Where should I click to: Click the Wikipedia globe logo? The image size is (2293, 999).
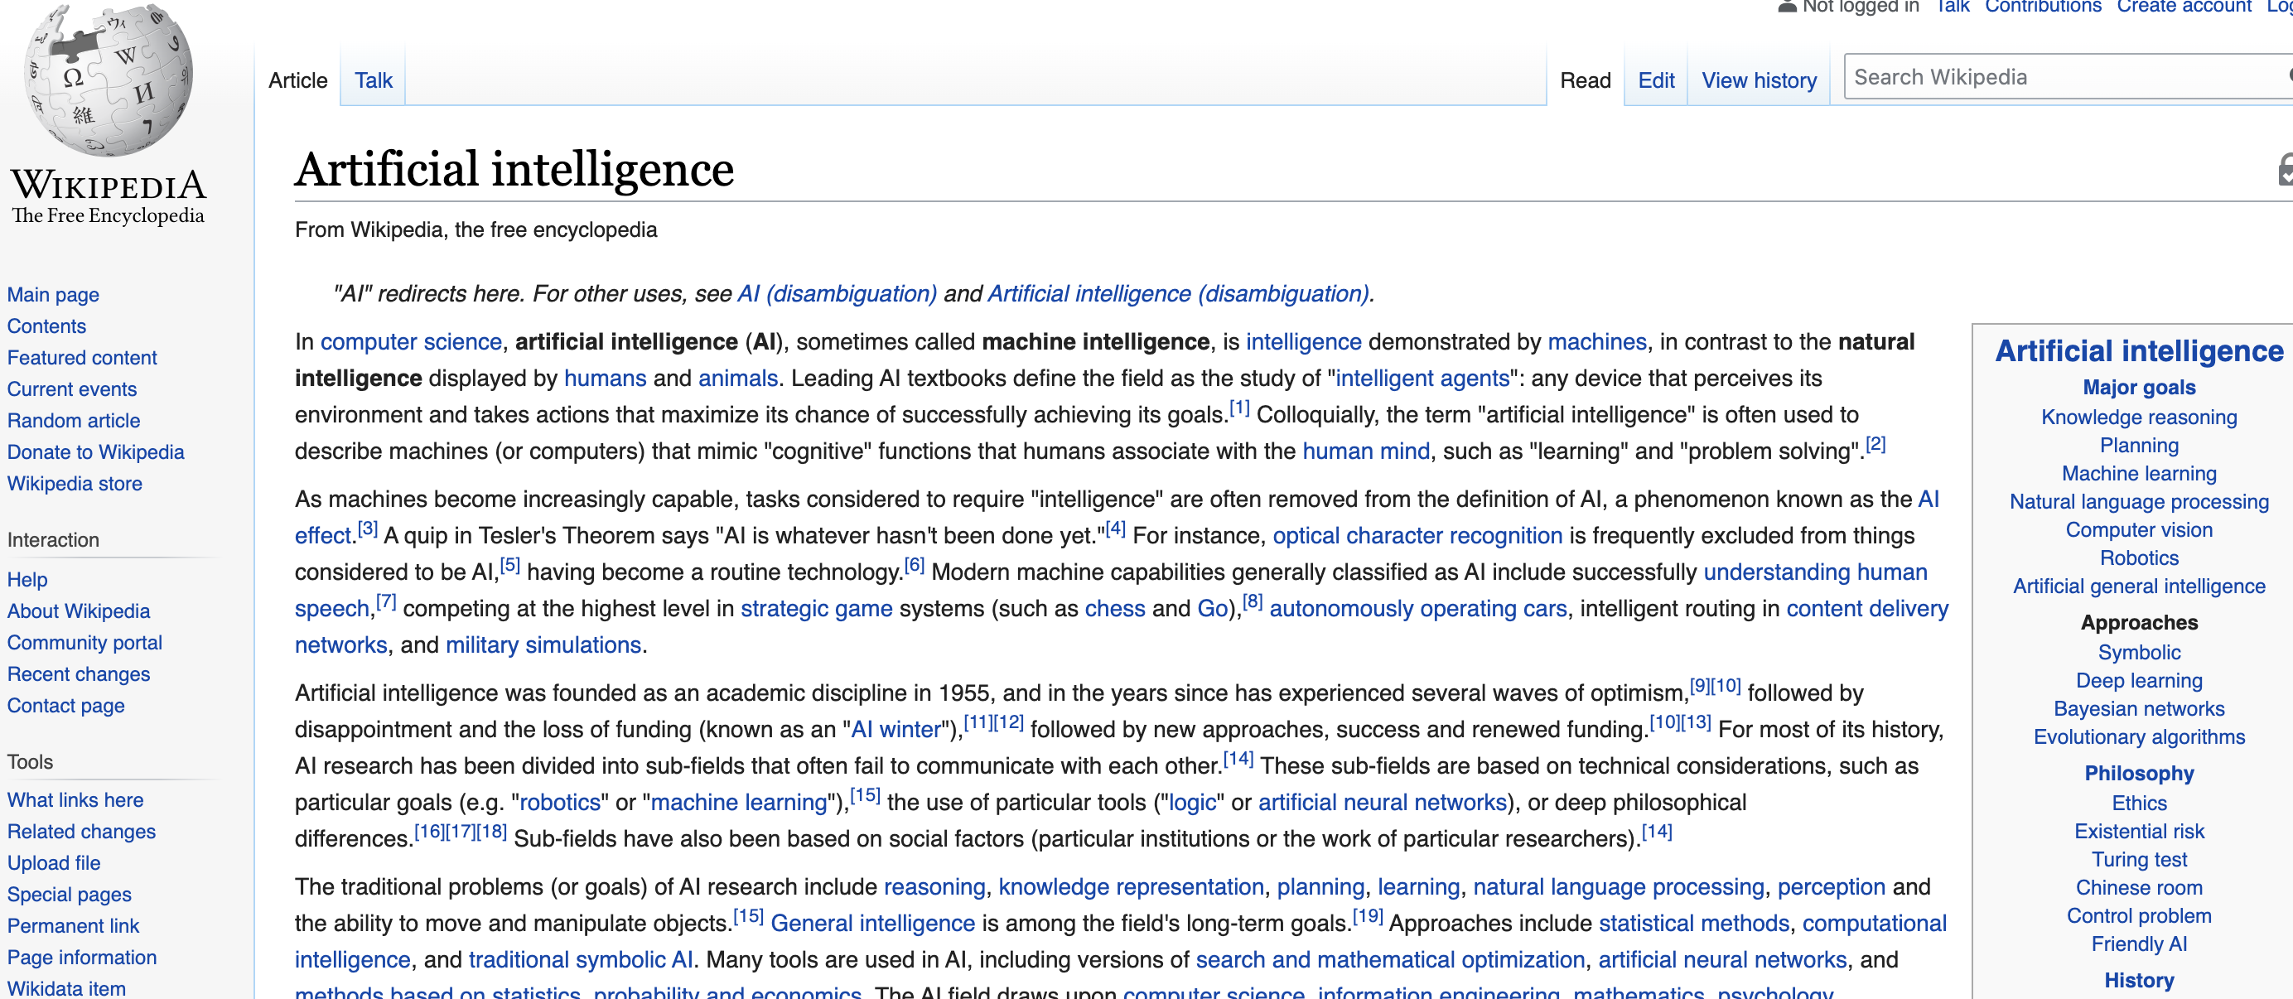[108, 80]
